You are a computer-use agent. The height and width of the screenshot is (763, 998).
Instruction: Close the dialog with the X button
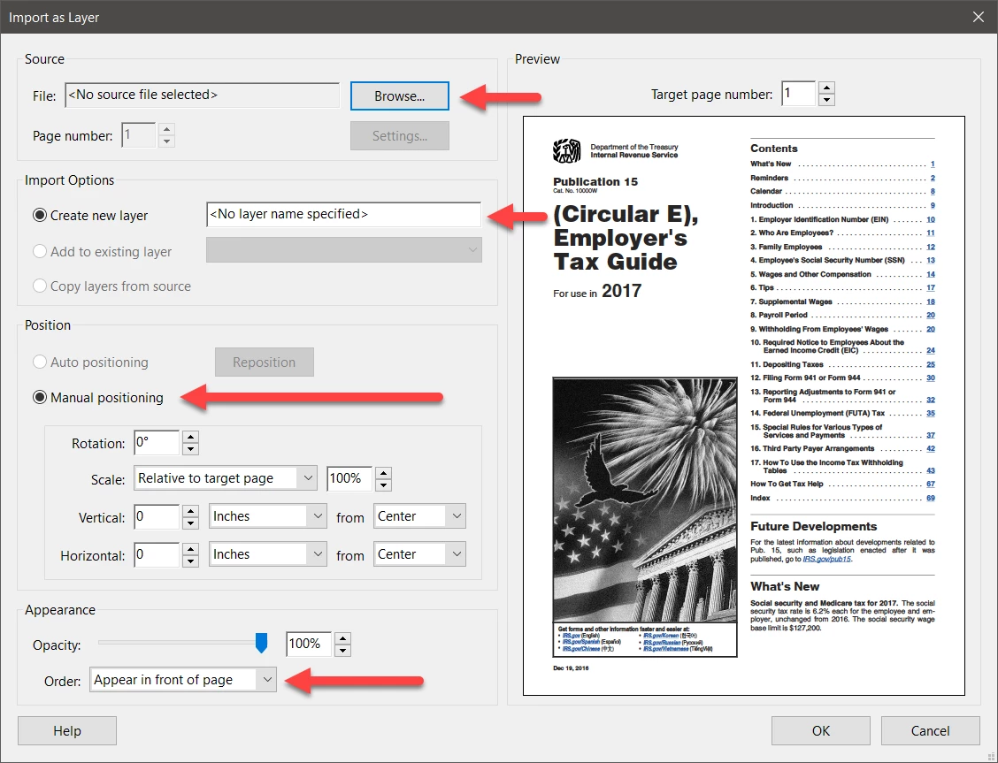click(x=979, y=17)
